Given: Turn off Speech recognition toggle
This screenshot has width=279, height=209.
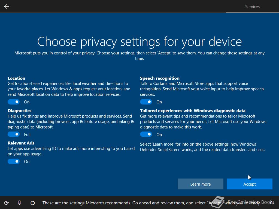Looking at the screenshot, I should pyautogui.click(x=146, y=102).
